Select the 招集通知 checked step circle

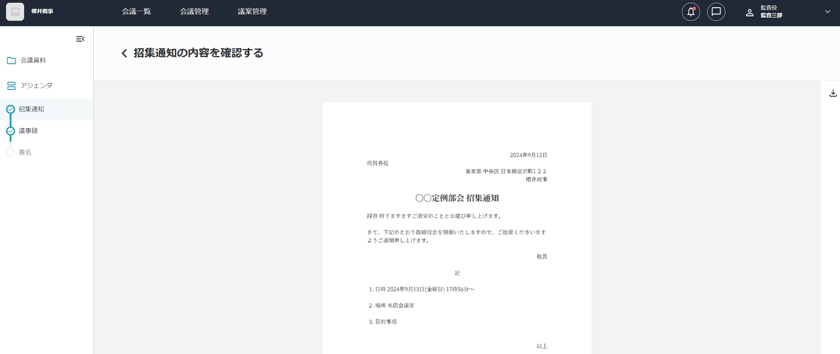11,109
